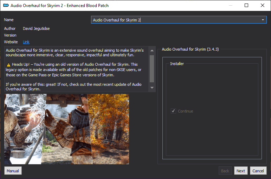The image size is (271, 179).
Task: Maximize the installer window
Action: tap(246, 5)
